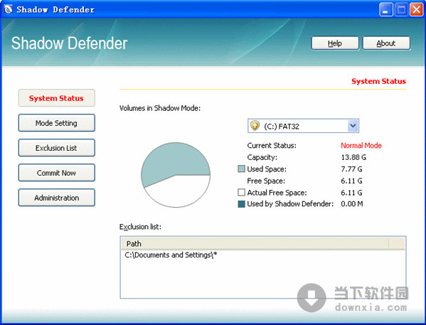Click the Exclusion list label
Screen dimensions: 426x325
pos(140,227)
